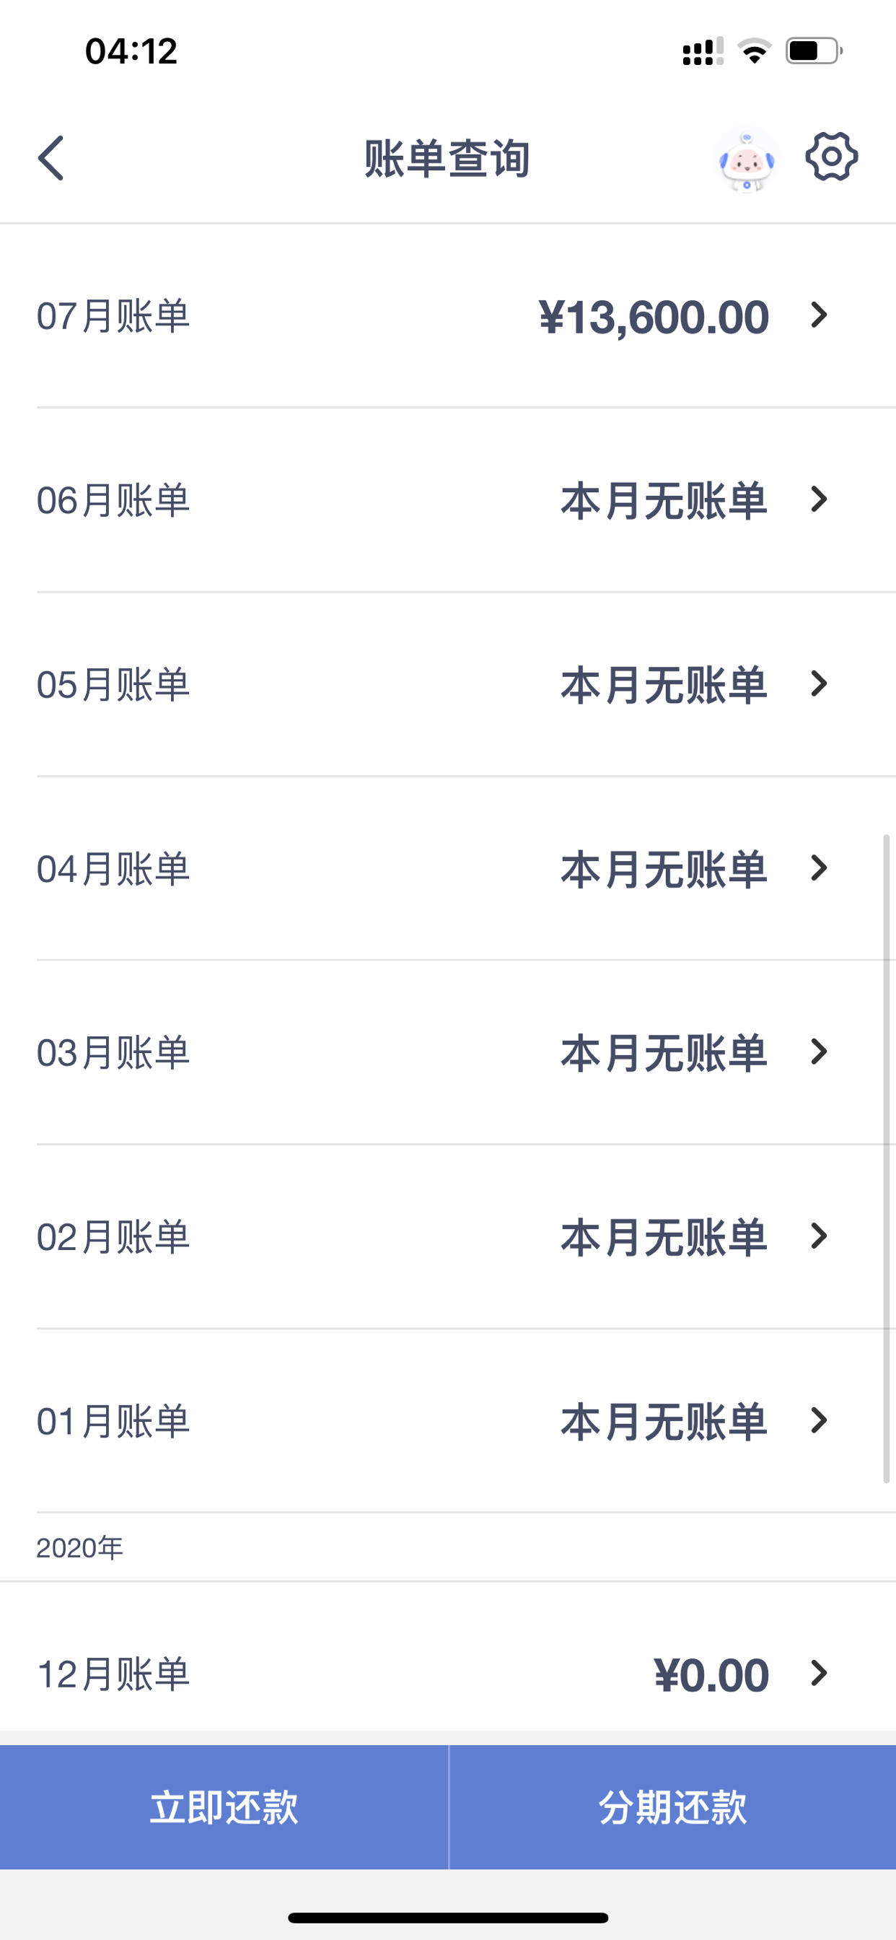Tap the 2020年 section header

pos(80,1548)
